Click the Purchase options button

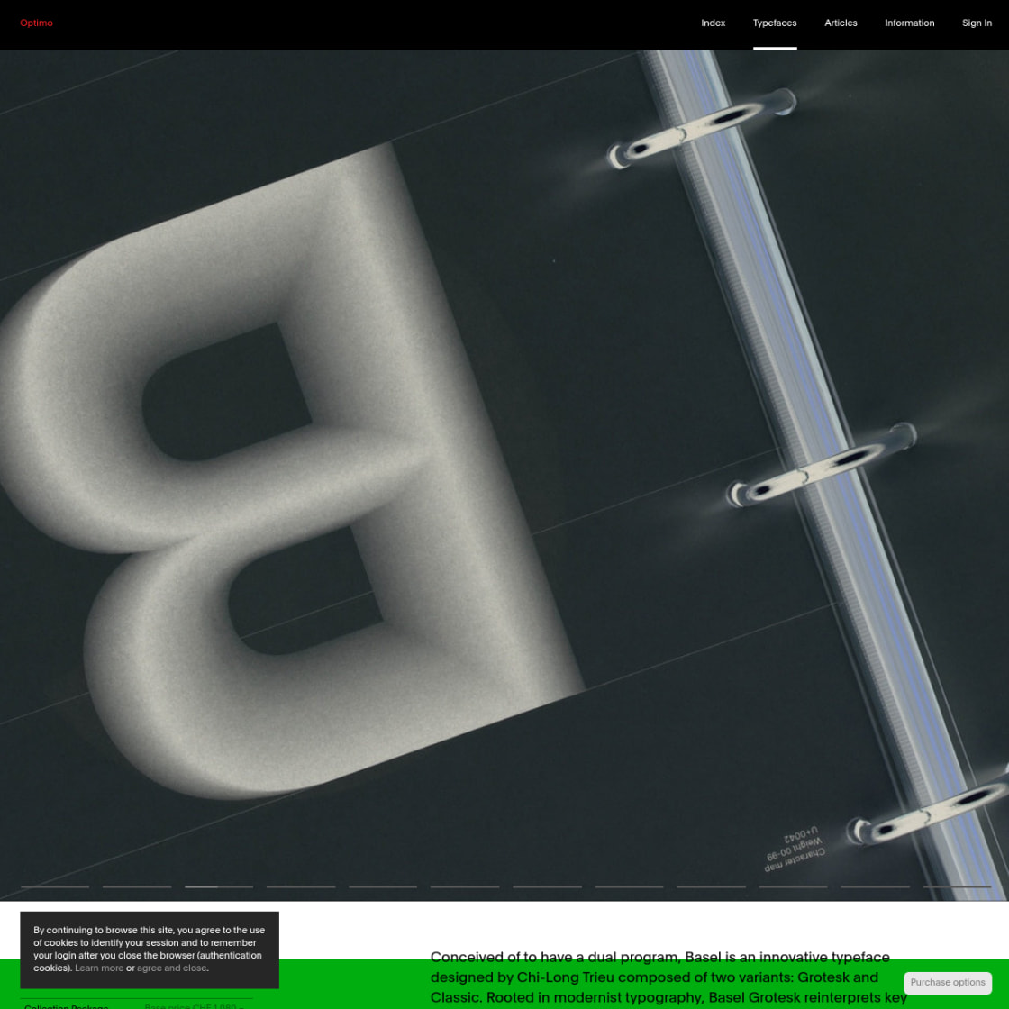tap(947, 982)
